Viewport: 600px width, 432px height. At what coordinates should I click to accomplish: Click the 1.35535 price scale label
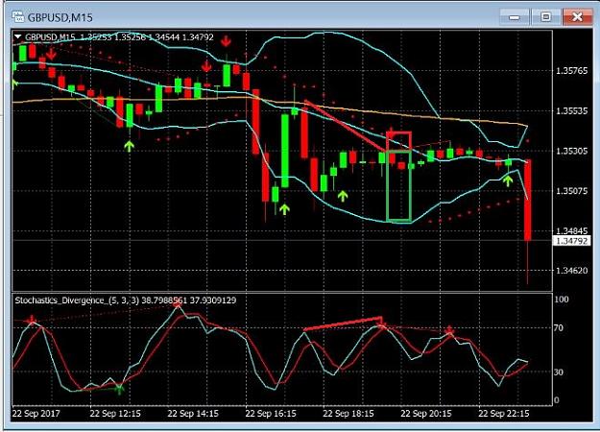[572, 111]
